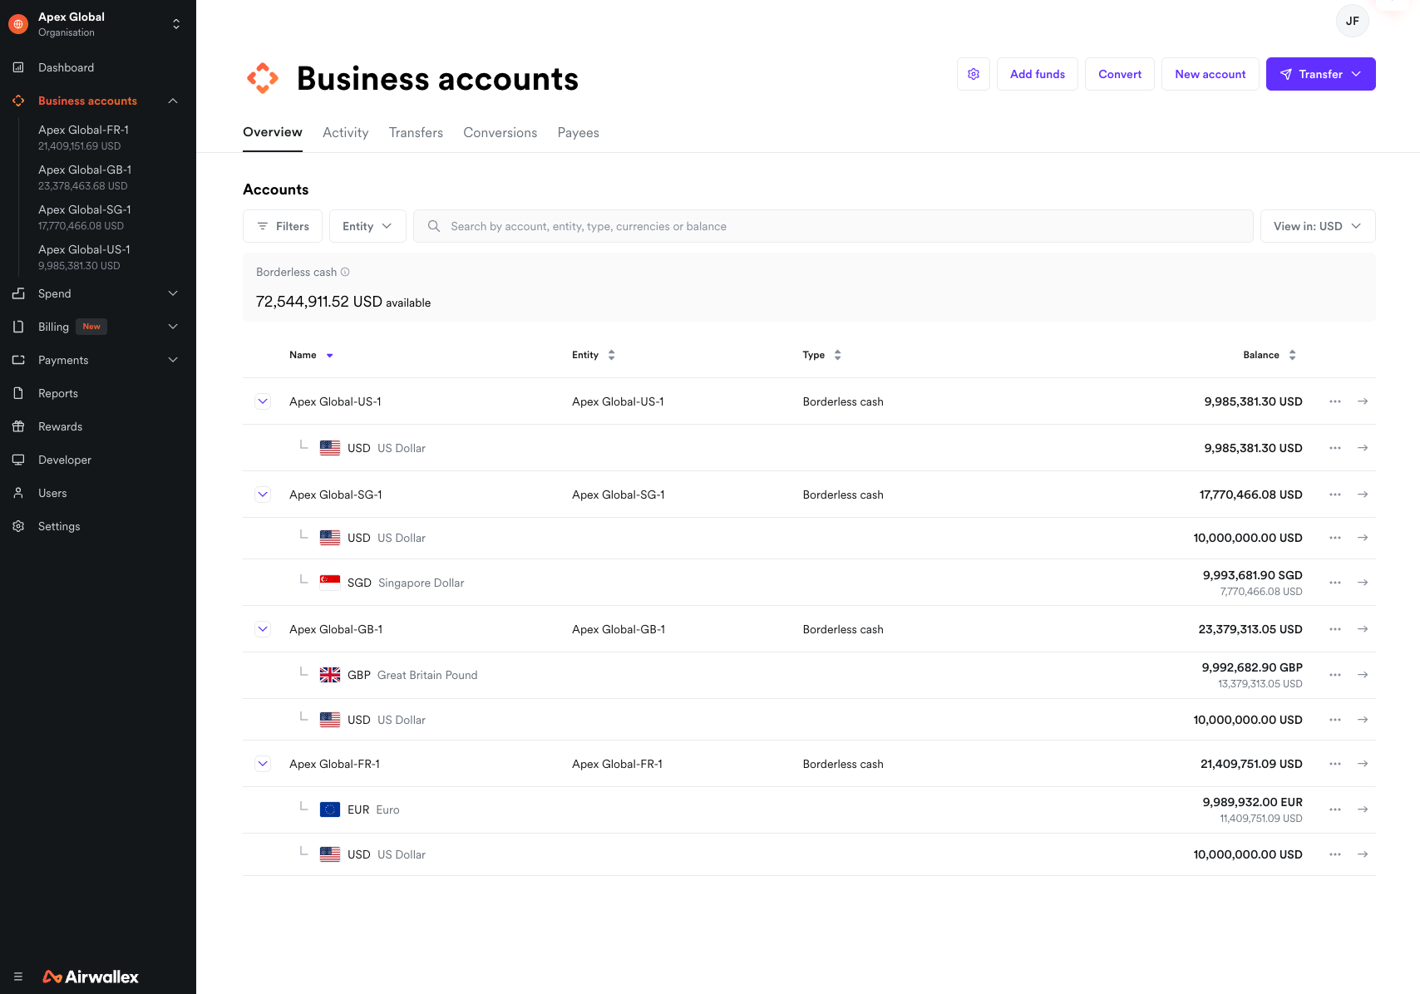Click the Convert button
The image size is (1420, 994).
(1120, 74)
